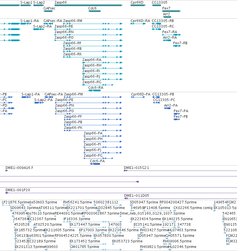This screenshot has width=237, height=251.
Task: Select transcript Arr2-RA
Action: tap(170, 38)
